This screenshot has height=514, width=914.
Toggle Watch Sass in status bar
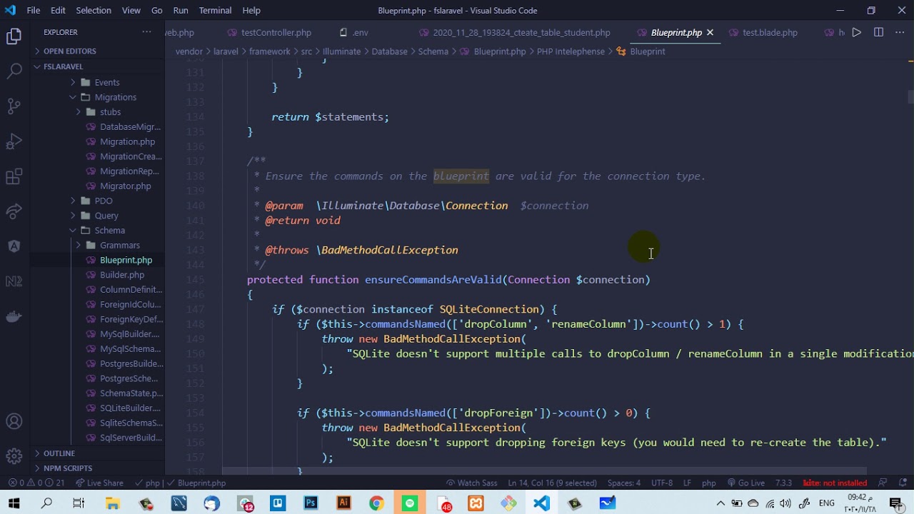pyautogui.click(x=471, y=483)
